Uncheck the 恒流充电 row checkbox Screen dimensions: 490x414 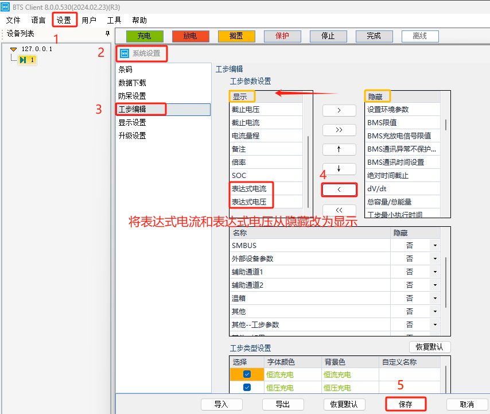click(x=246, y=373)
